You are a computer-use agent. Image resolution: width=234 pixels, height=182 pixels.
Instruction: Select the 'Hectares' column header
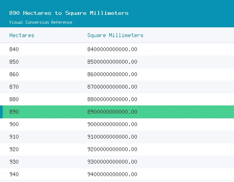coord(22,36)
